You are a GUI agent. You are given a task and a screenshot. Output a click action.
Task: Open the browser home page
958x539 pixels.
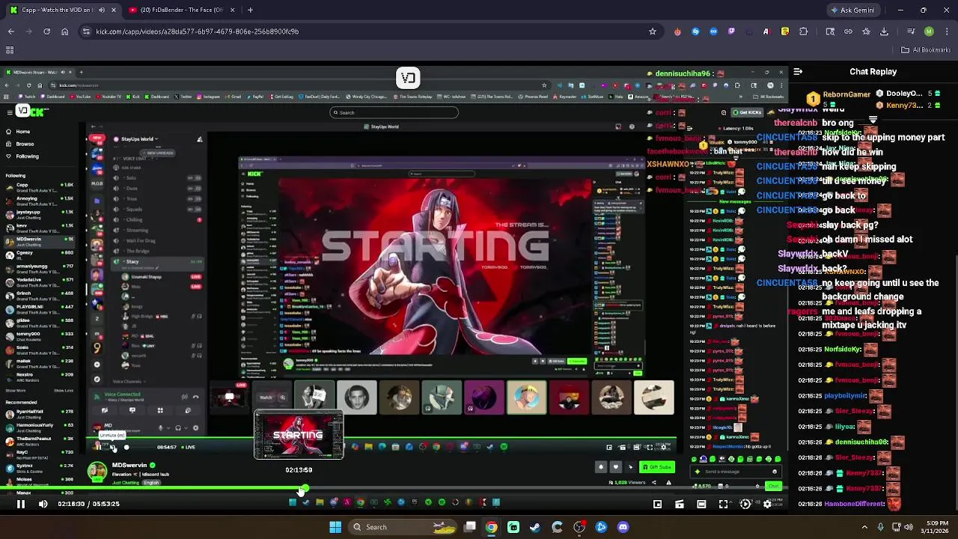pos(64,31)
